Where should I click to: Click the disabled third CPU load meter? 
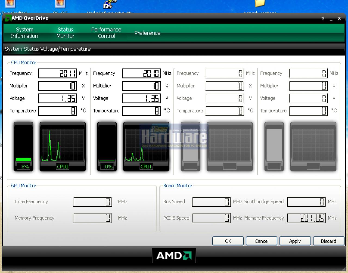[191, 147]
